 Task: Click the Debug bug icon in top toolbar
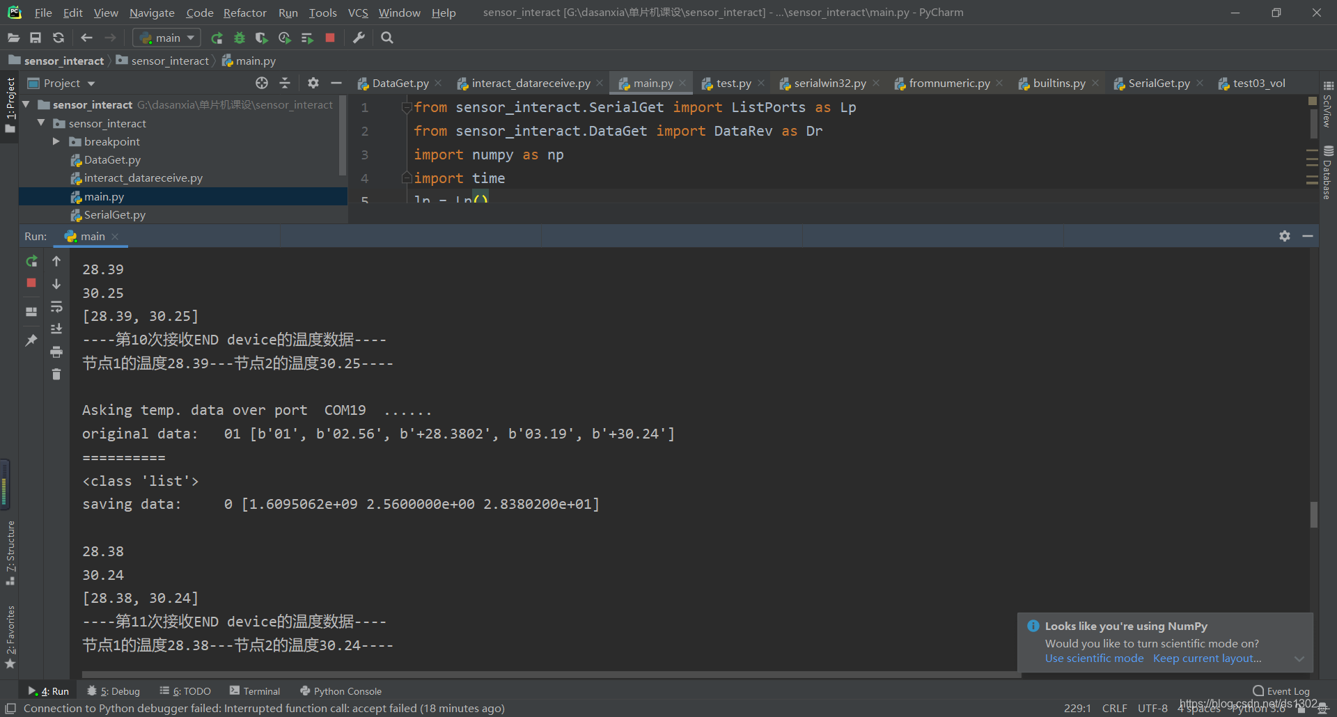tap(240, 38)
